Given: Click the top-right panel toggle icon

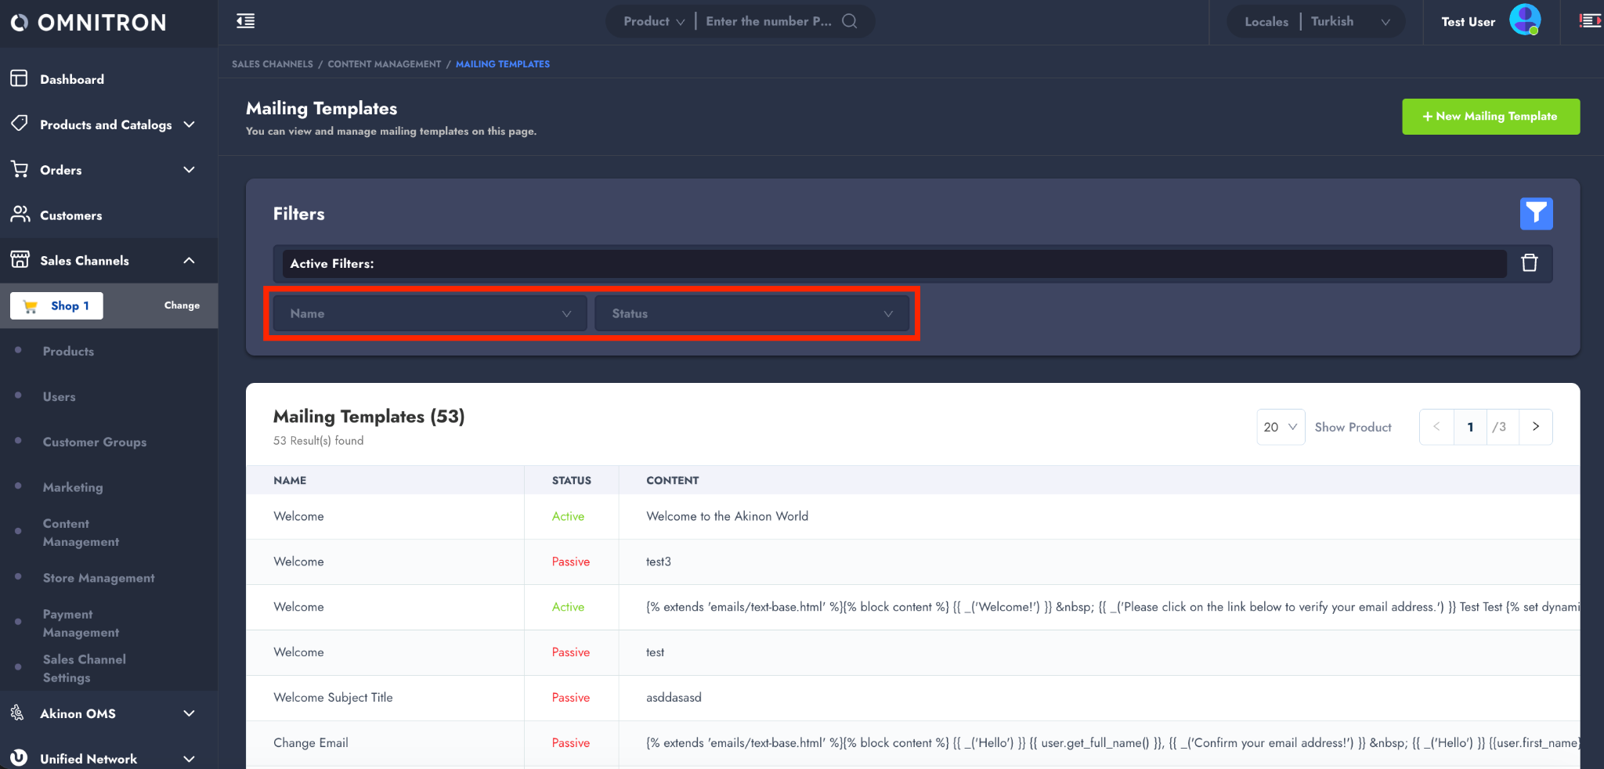Looking at the screenshot, I should [x=1589, y=21].
